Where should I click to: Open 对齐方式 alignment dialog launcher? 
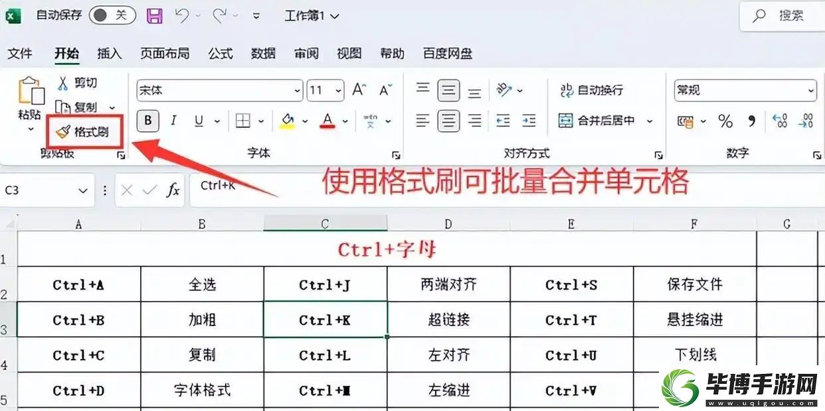(658, 155)
